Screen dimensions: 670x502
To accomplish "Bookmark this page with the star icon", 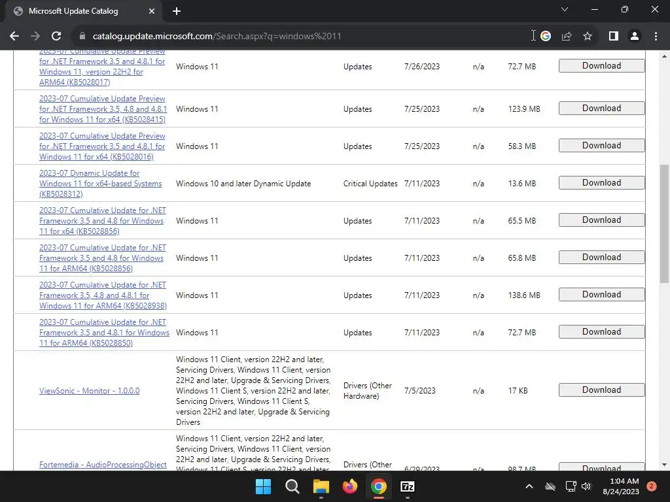I will pyautogui.click(x=588, y=37).
